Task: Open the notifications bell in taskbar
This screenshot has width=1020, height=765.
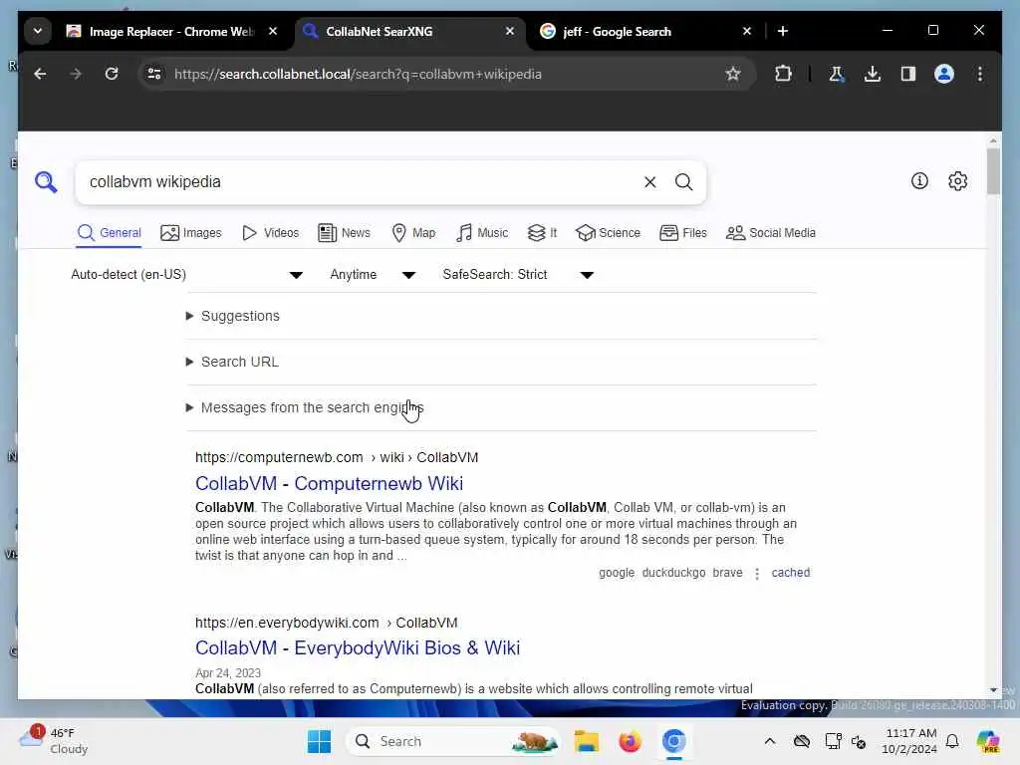Action: 952,741
